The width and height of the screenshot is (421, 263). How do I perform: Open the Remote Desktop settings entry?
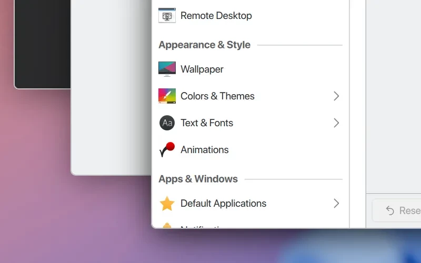point(216,16)
